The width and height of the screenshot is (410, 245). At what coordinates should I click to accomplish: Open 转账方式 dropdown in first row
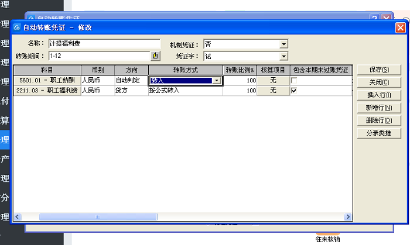click(217, 81)
